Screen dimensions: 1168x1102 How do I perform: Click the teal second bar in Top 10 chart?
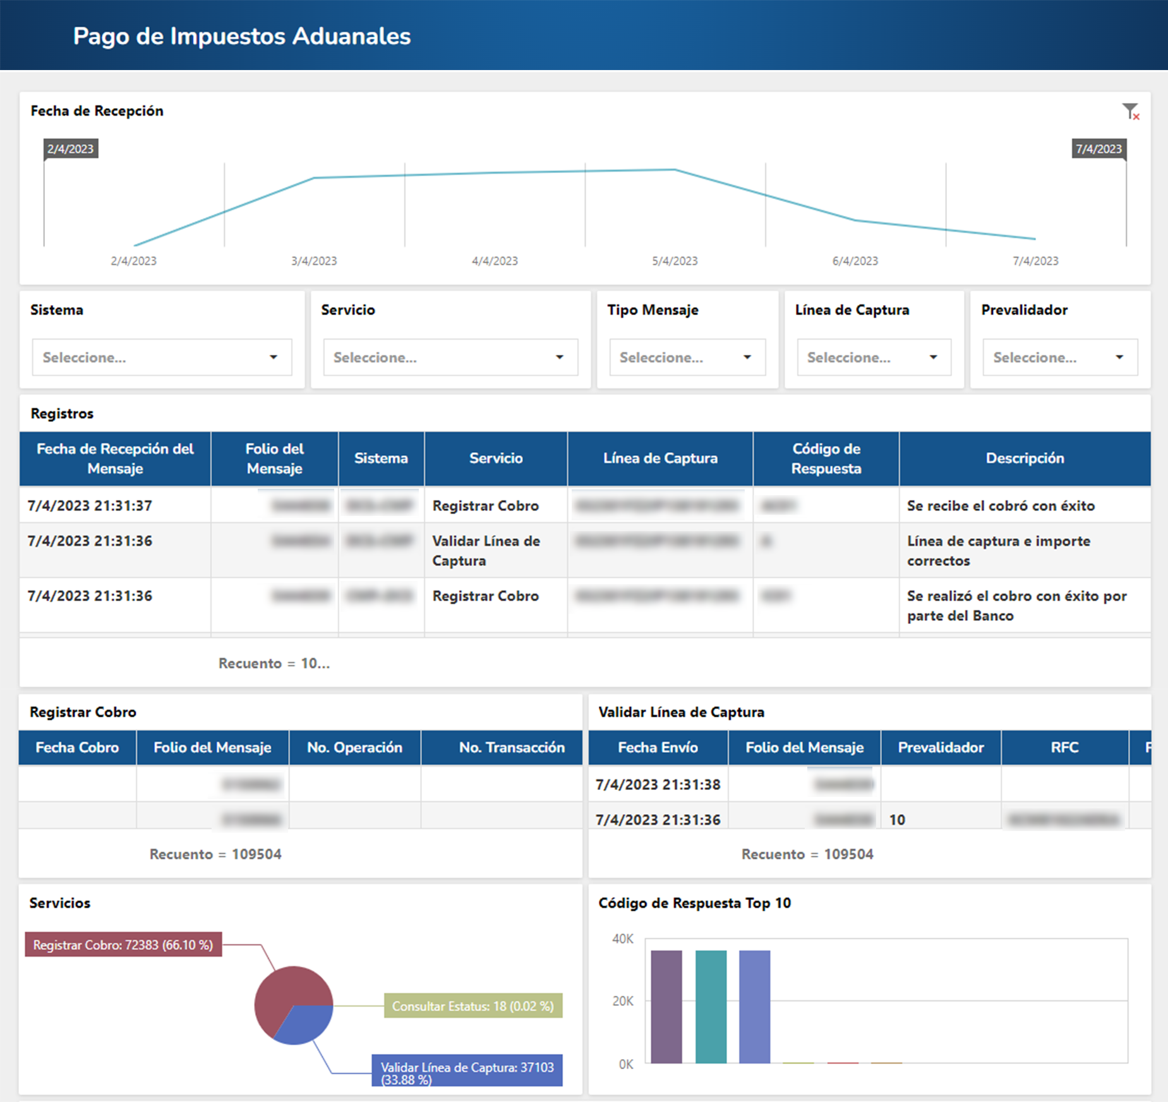coord(711,1007)
